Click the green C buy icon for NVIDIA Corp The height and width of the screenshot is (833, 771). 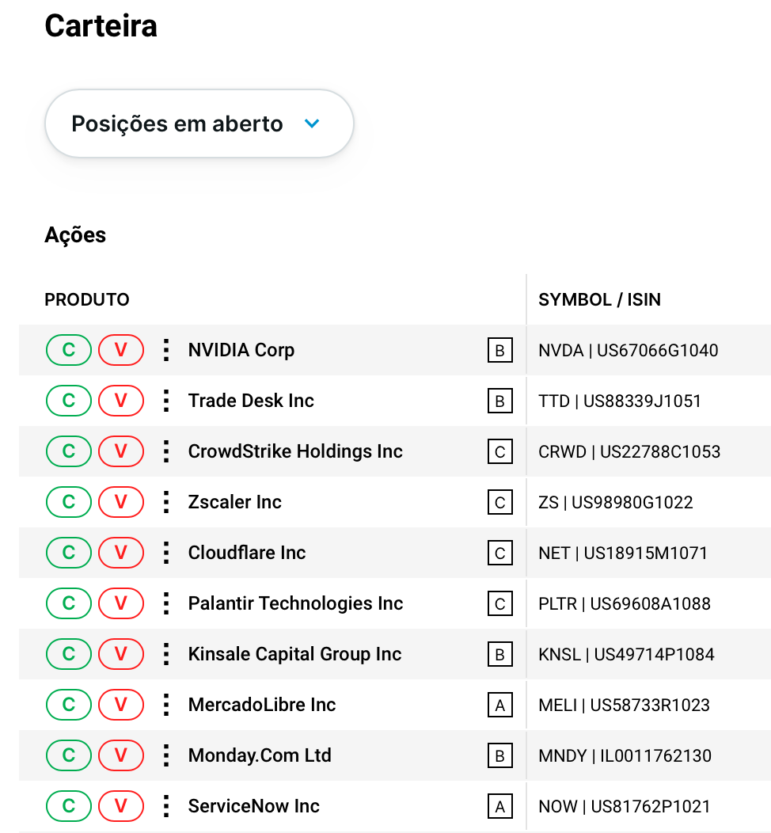(x=69, y=350)
